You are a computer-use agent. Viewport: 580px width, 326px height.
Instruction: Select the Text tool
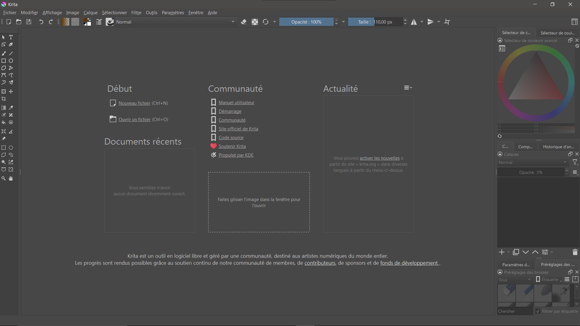pos(11,37)
